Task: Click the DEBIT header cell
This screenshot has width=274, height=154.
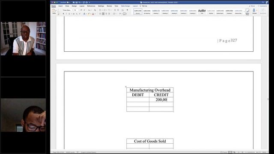Action: click(x=138, y=95)
